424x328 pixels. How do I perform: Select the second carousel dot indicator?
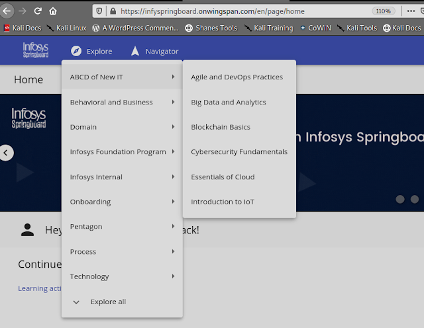click(415, 199)
